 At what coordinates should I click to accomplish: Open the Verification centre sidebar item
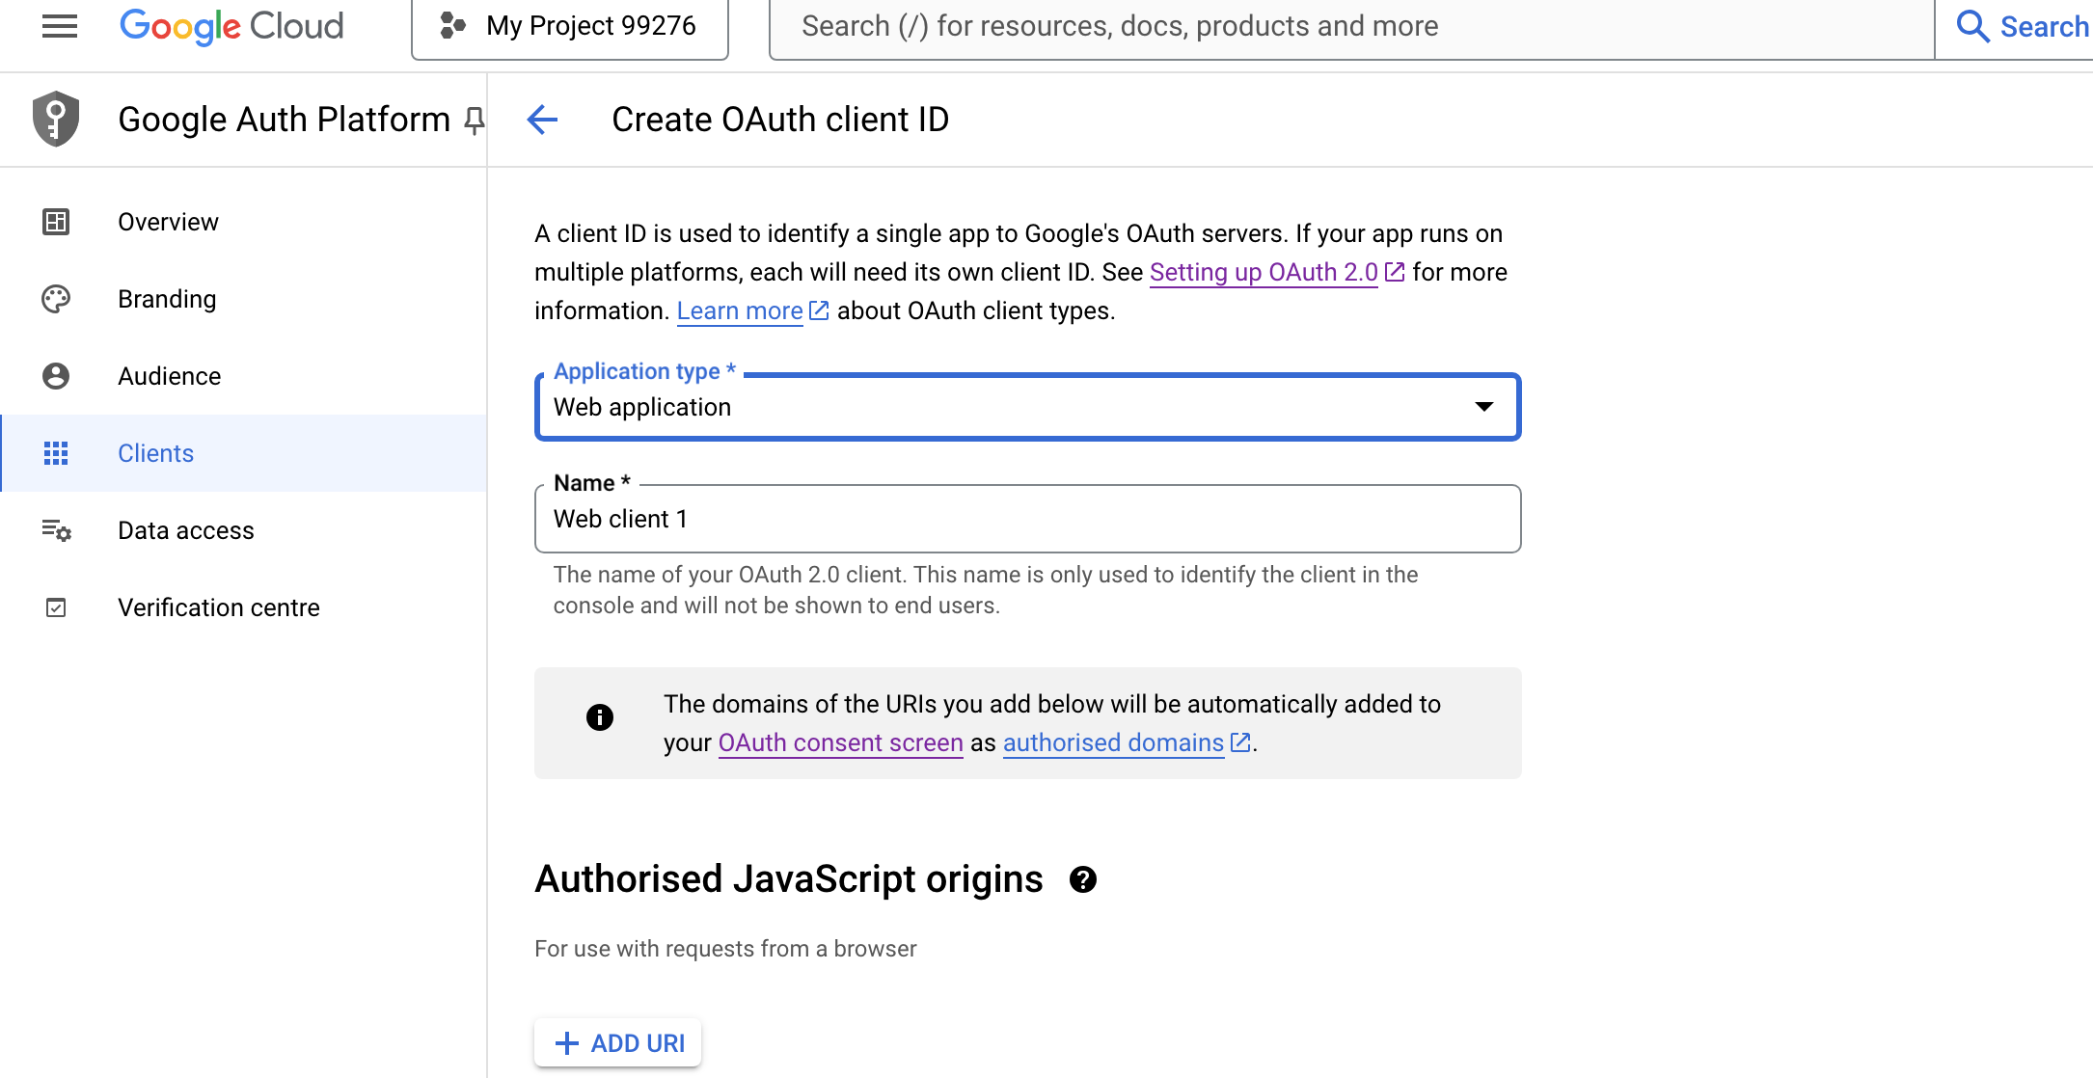pyautogui.click(x=243, y=607)
